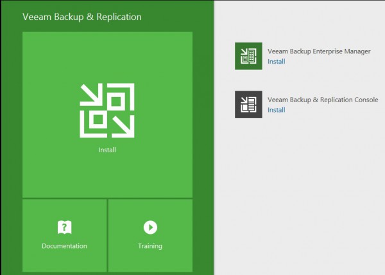
Task: Click the Veeam Backup Enterprise Manager icon
Action: [x=248, y=56]
